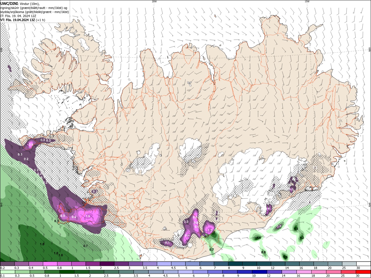Pick the bright red rain swatch above 30
This screenshot has width=371, height=278.
tap(363, 272)
